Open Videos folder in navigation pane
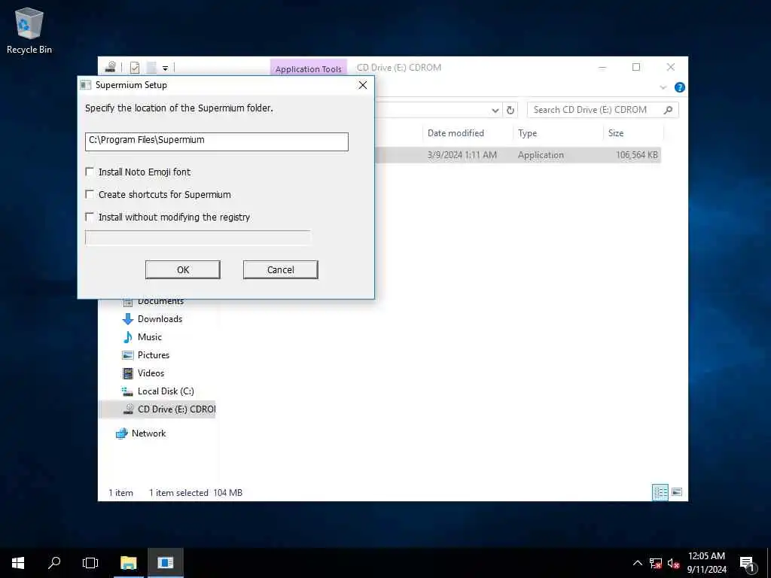 [151, 373]
